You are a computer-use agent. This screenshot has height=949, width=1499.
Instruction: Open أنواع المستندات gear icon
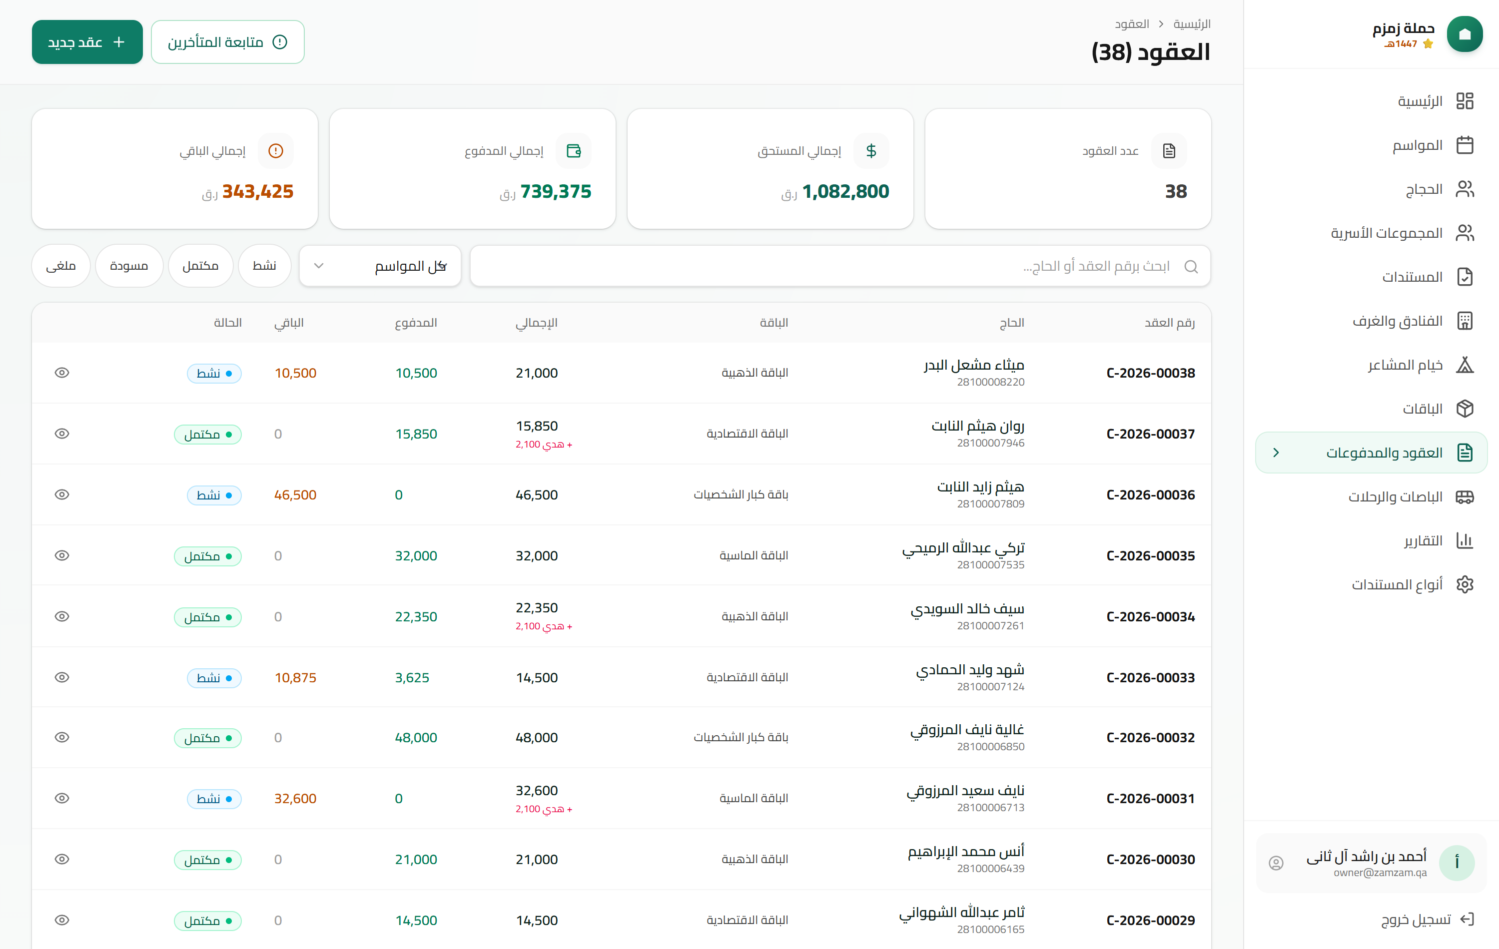(x=1465, y=585)
